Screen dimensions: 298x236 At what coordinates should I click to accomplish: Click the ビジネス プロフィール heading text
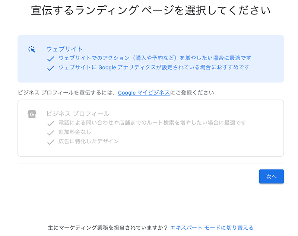(x=78, y=114)
